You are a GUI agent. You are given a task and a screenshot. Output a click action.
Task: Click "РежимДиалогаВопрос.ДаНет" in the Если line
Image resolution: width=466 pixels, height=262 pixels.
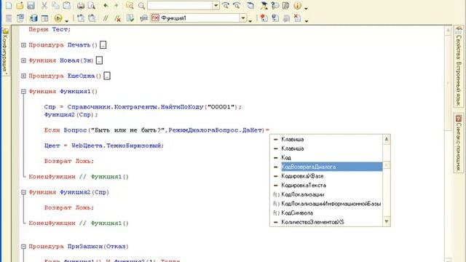pos(216,130)
